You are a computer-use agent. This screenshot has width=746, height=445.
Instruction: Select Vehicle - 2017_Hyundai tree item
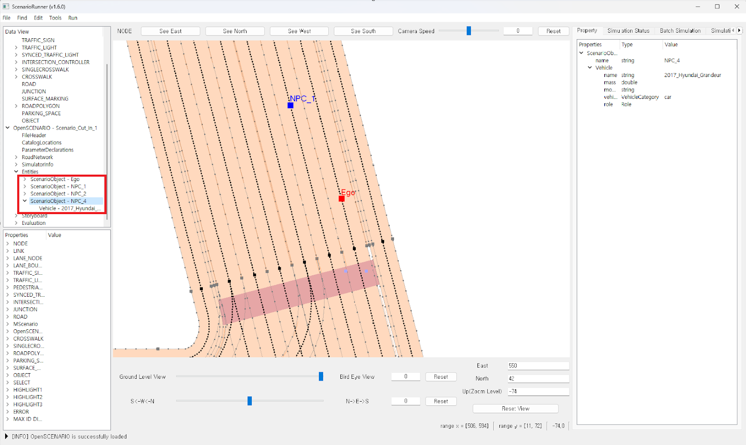point(69,209)
